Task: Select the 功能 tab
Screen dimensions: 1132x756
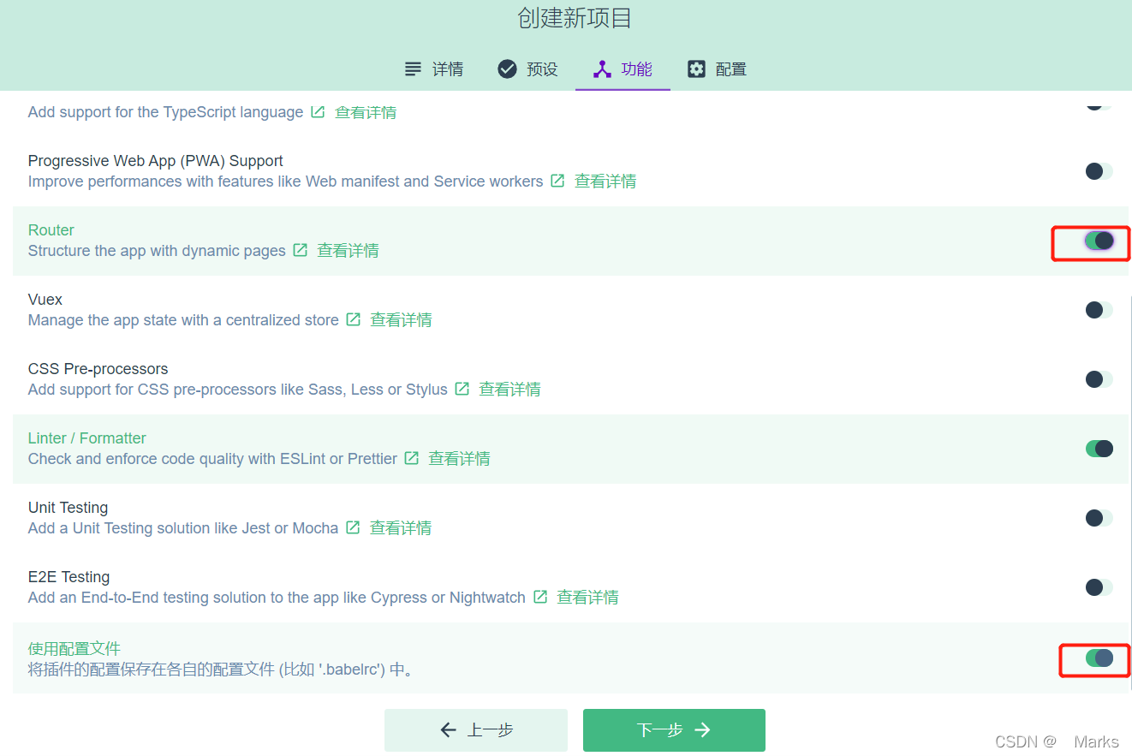Action: [623, 69]
